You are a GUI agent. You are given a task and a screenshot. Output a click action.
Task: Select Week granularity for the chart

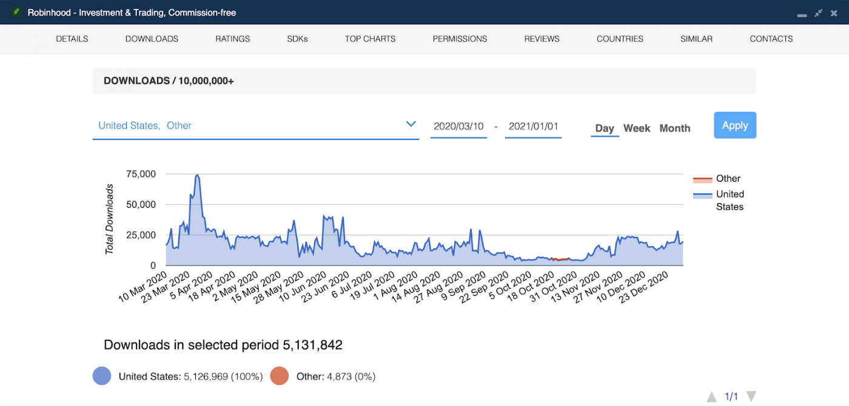[637, 128]
